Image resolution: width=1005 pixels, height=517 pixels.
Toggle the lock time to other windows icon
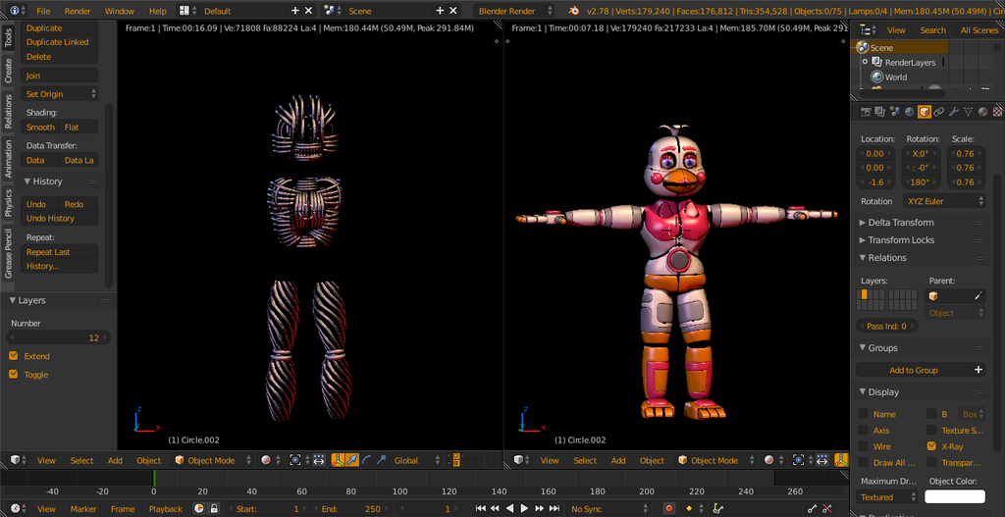click(214, 509)
